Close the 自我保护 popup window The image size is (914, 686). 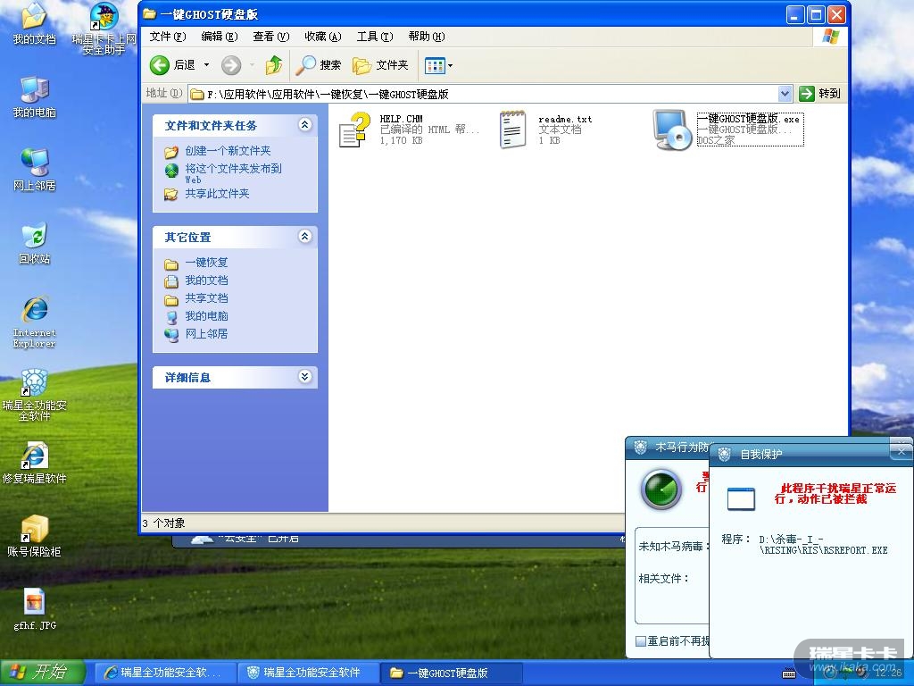click(x=901, y=451)
